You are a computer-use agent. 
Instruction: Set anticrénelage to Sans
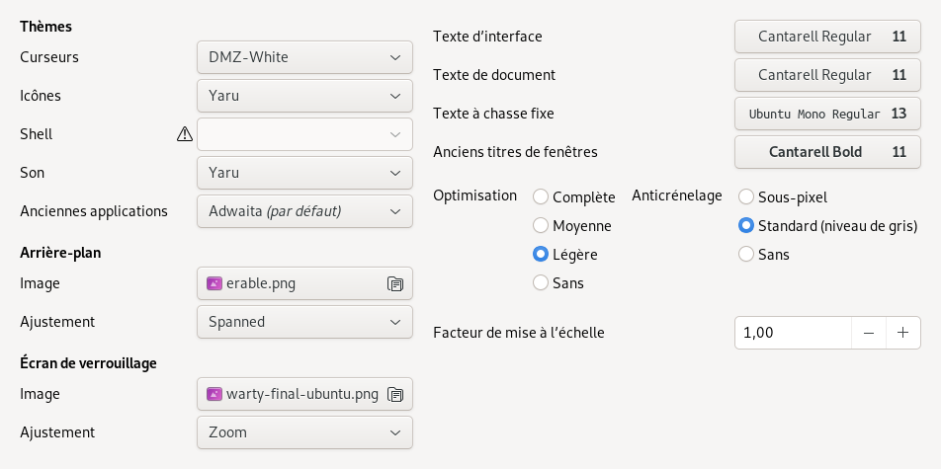pyautogui.click(x=746, y=255)
